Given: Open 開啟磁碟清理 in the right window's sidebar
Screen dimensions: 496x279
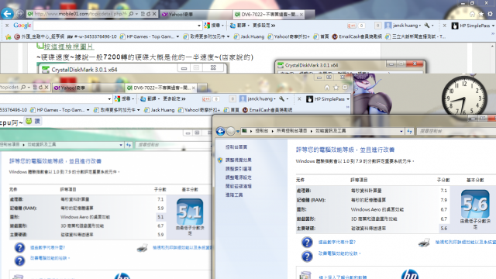Looking at the screenshot, I should pyautogui.click(x=238, y=186).
